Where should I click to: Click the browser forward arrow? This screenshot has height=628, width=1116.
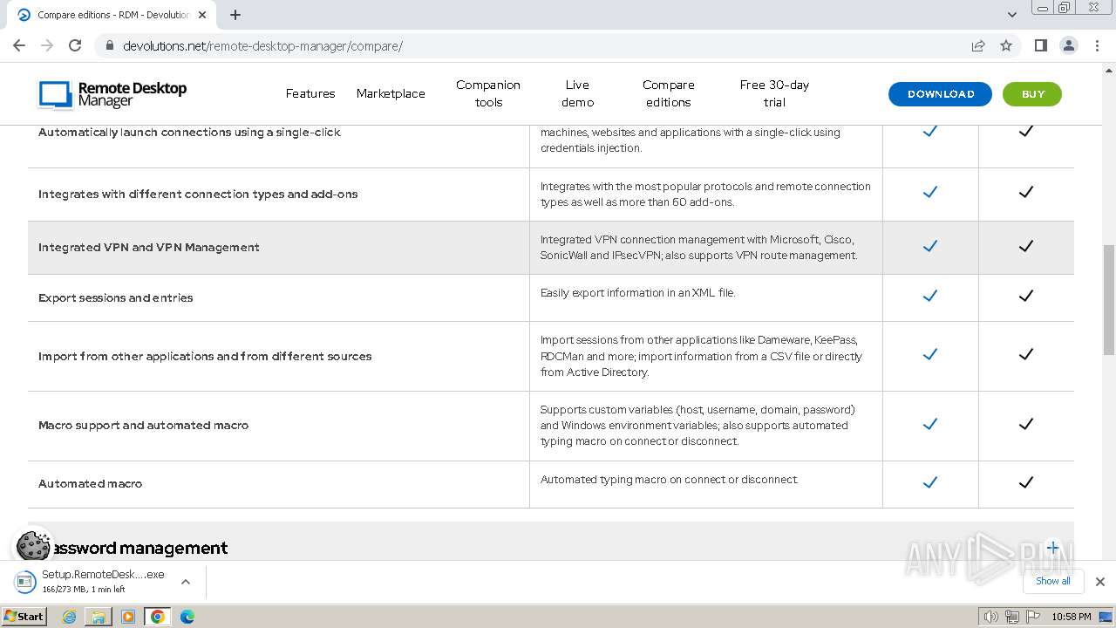coord(47,45)
